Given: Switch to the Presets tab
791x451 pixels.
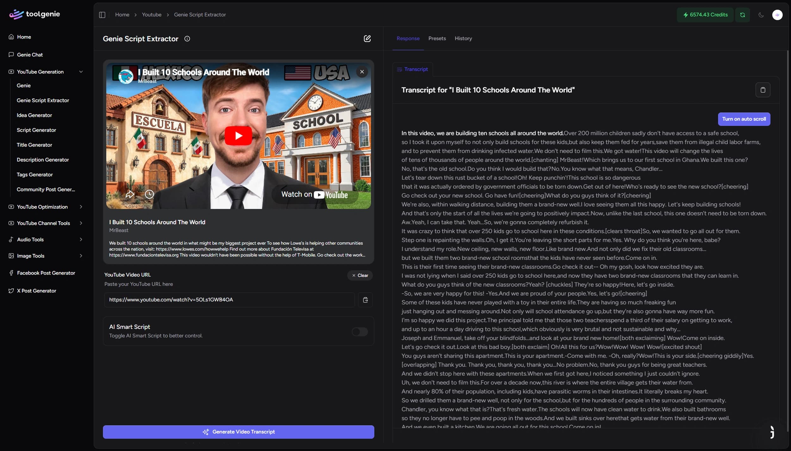Looking at the screenshot, I should tap(437, 38).
